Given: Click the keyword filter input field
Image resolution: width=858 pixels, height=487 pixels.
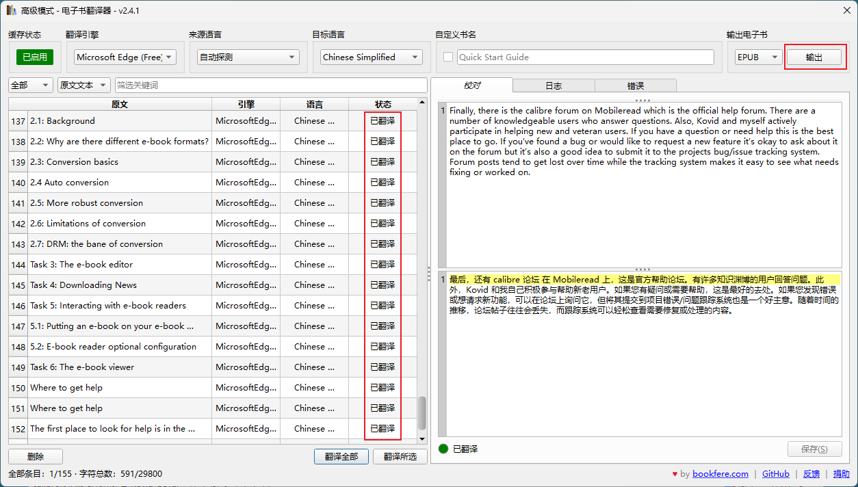Looking at the screenshot, I should [x=271, y=85].
